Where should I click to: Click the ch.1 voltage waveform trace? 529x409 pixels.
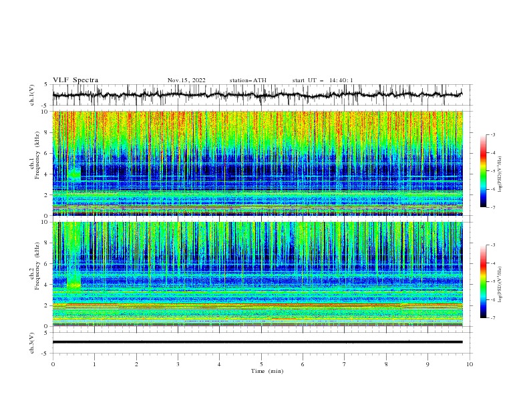click(x=257, y=95)
